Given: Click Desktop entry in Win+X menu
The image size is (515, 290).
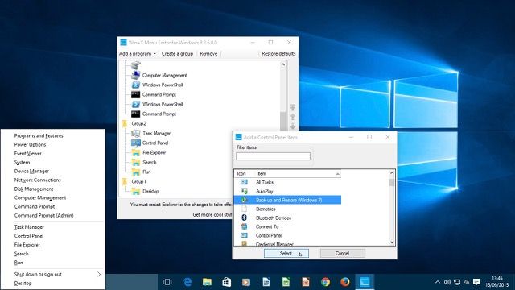Looking at the screenshot, I should pos(23,283).
